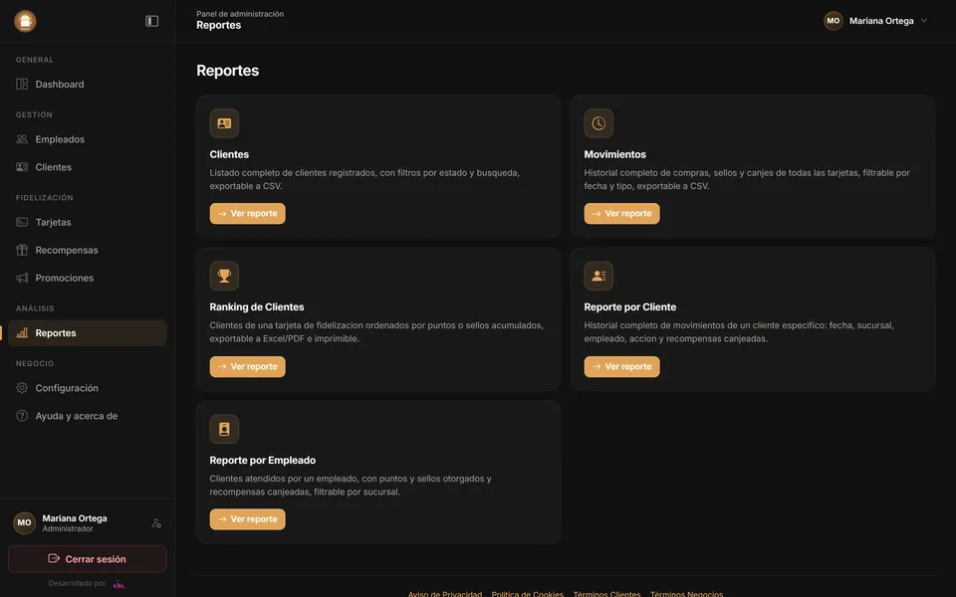Click the Empleados people icon
Viewport: 956px width, 597px height.
(x=22, y=139)
